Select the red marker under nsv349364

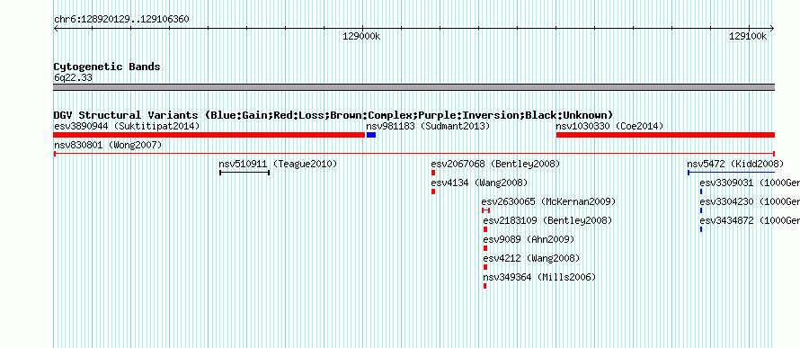(x=484, y=286)
